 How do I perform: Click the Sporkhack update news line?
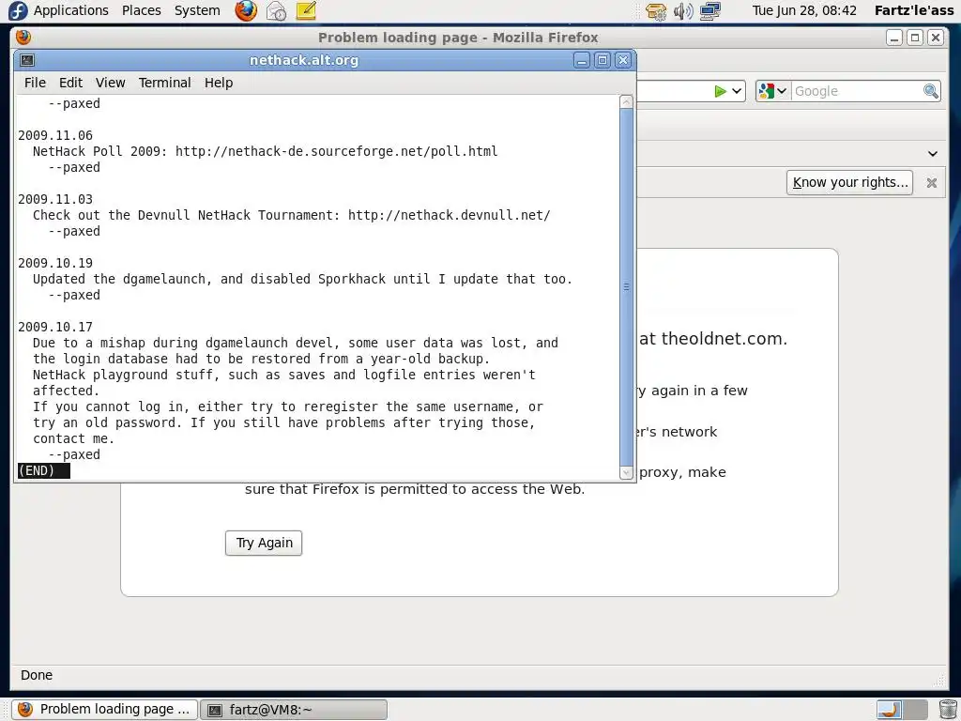click(x=302, y=279)
